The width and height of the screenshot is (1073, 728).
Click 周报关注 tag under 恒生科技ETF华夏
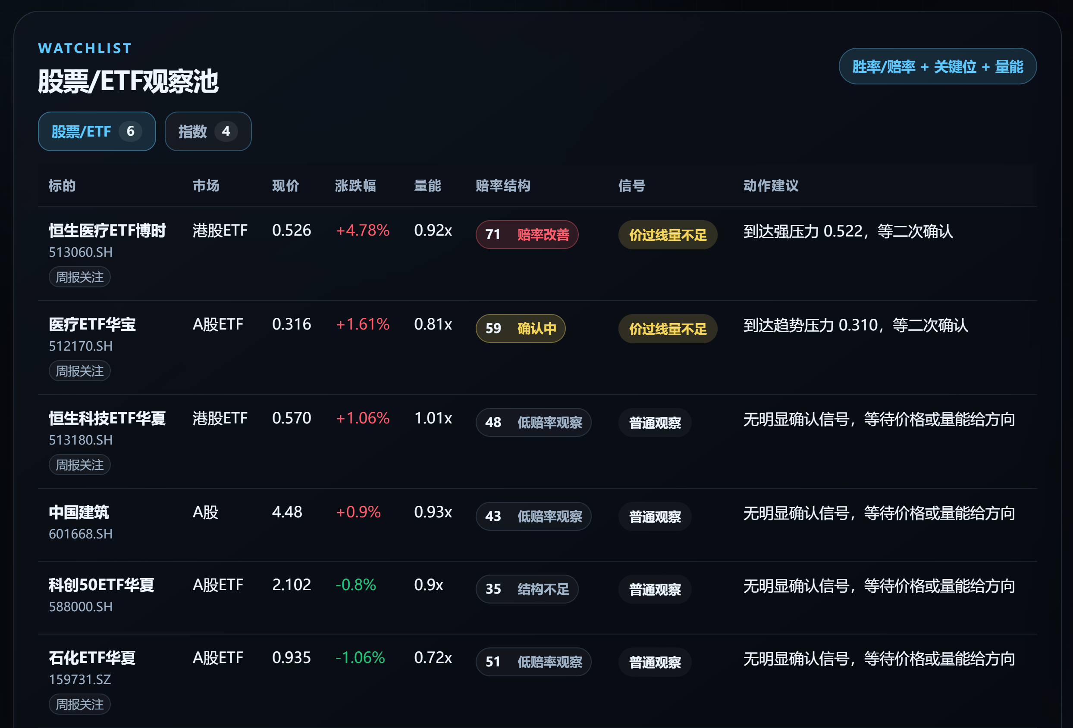[79, 465]
